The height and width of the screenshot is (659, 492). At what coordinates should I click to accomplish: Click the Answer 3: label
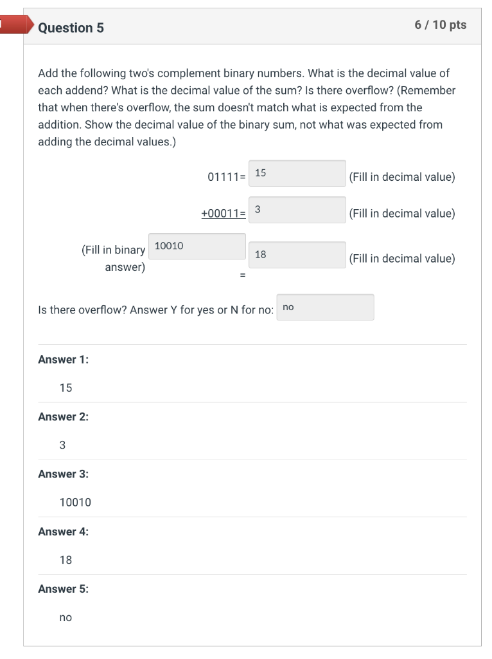coord(64,474)
